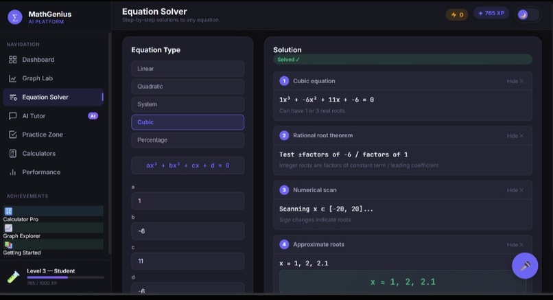
Task: Click 'Scanning x ∈ [-20, 20]...' text
Action: tap(326, 209)
